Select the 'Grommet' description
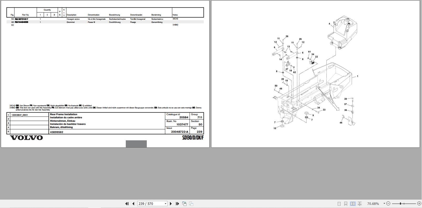 71,22
